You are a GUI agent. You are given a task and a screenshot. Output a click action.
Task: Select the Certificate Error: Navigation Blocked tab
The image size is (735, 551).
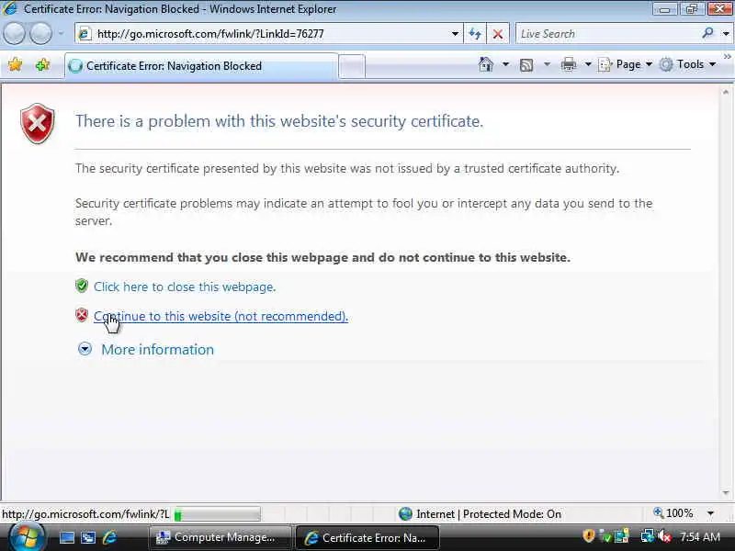point(201,66)
